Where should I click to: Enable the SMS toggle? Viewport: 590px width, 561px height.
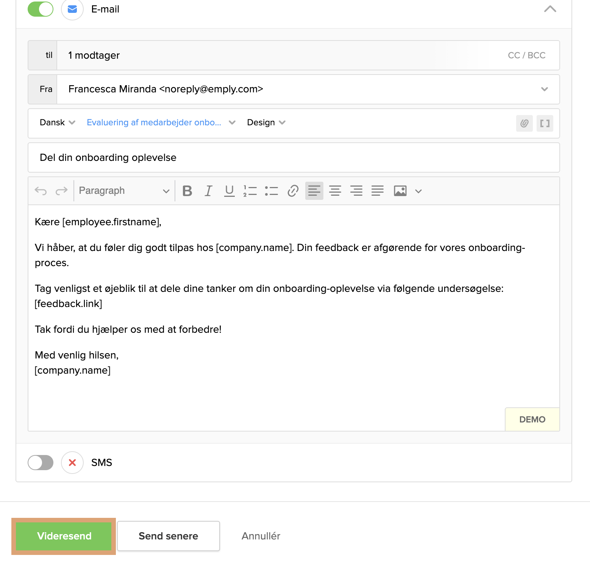point(41,463)
